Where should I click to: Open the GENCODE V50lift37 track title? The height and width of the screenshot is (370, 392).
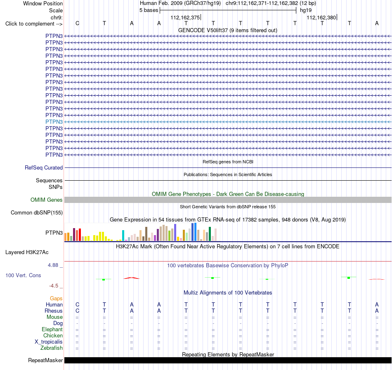tap(227, 31)
